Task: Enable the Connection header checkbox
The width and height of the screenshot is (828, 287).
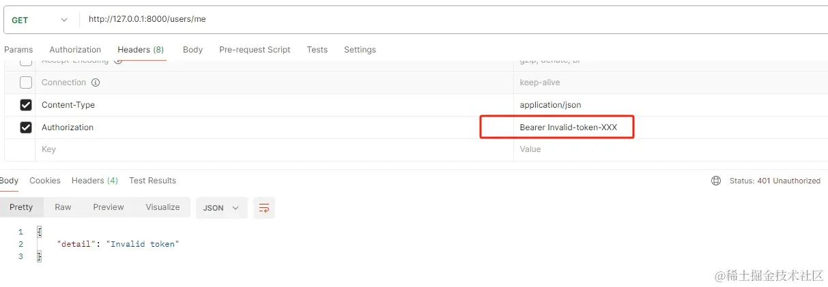Action: click(26, 82)
